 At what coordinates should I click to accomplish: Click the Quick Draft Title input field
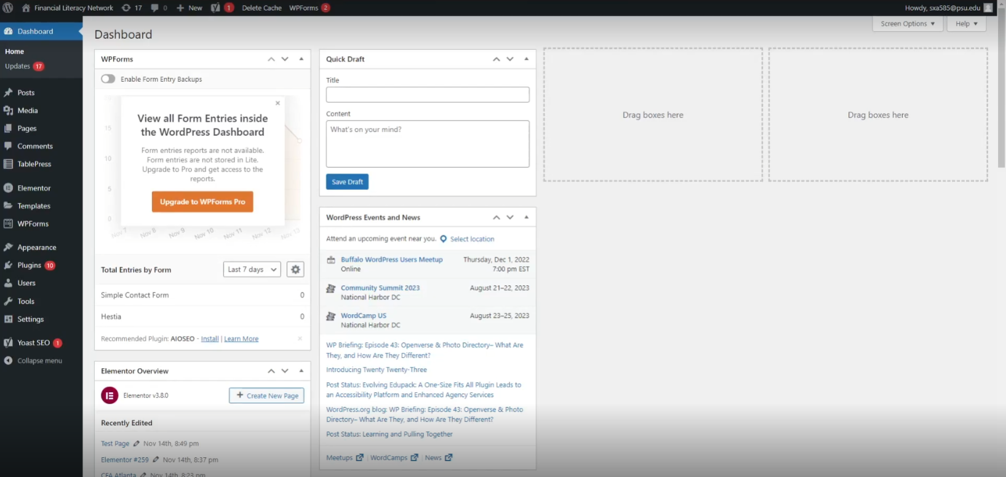click(427, 95)
